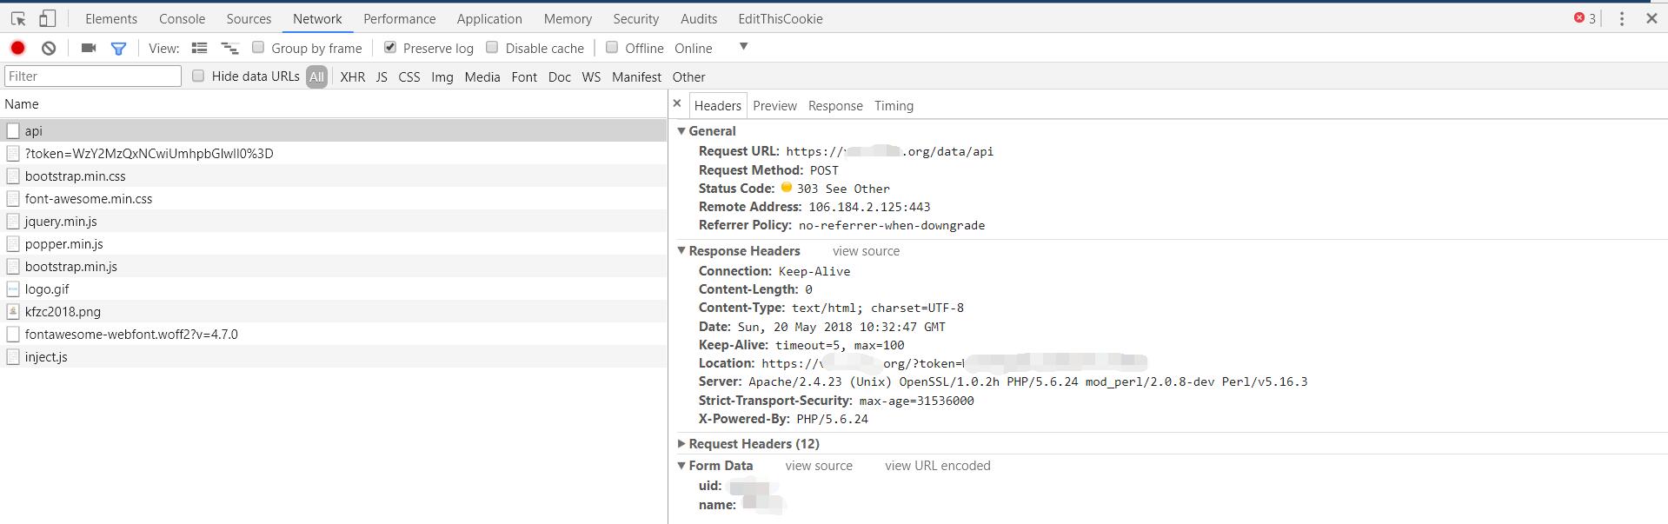
Task: Filter requests by Media type
Action: tap(482, 76)
